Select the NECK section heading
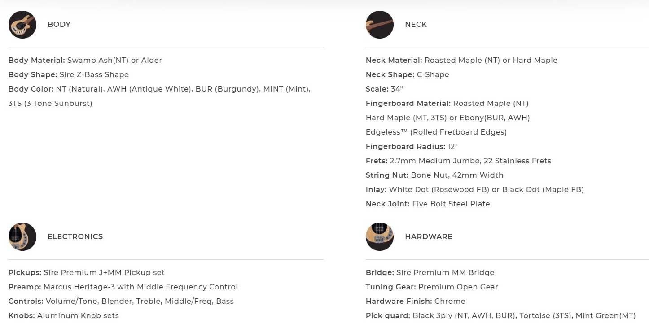The height and width of the screenshot is (328, 649). pos(416,25)
